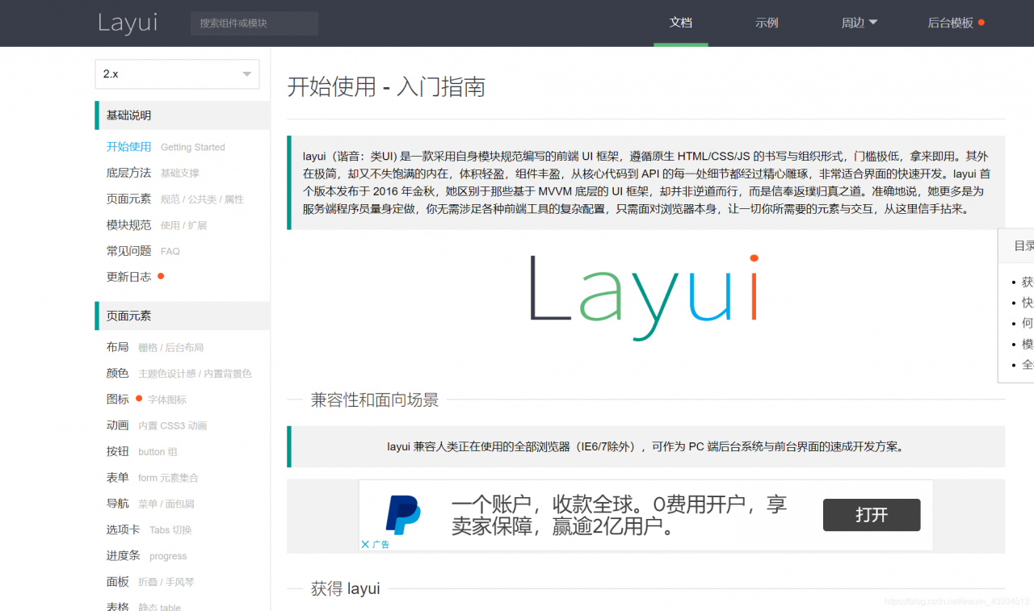Click the 兼容性和面向场景 section heading
This screenshot has width=1034, height=611.
[375, 400]
